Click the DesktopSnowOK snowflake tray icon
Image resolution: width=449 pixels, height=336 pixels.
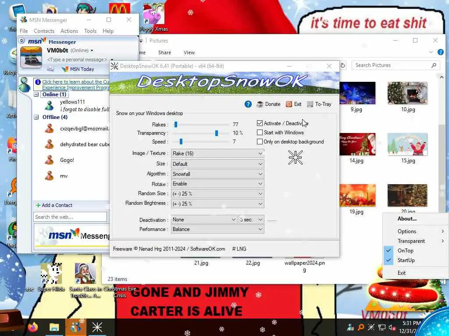click(371, 327)
